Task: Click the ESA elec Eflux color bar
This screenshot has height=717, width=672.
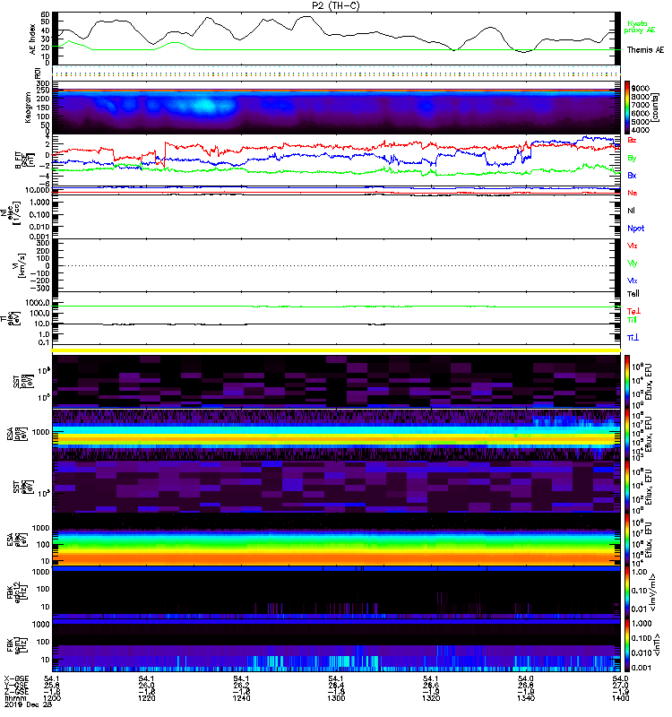Action: point(627,540)
